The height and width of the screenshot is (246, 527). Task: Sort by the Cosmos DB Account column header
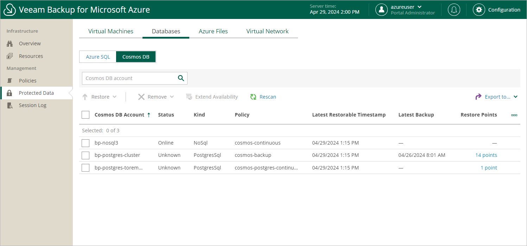click(119, 115)
